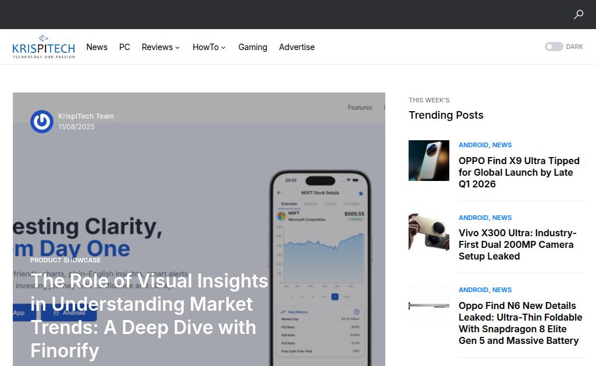Open the Gaming menu item
Image resolution: width=596 pixels, height=366 pixels.
[x=253, y=47]
